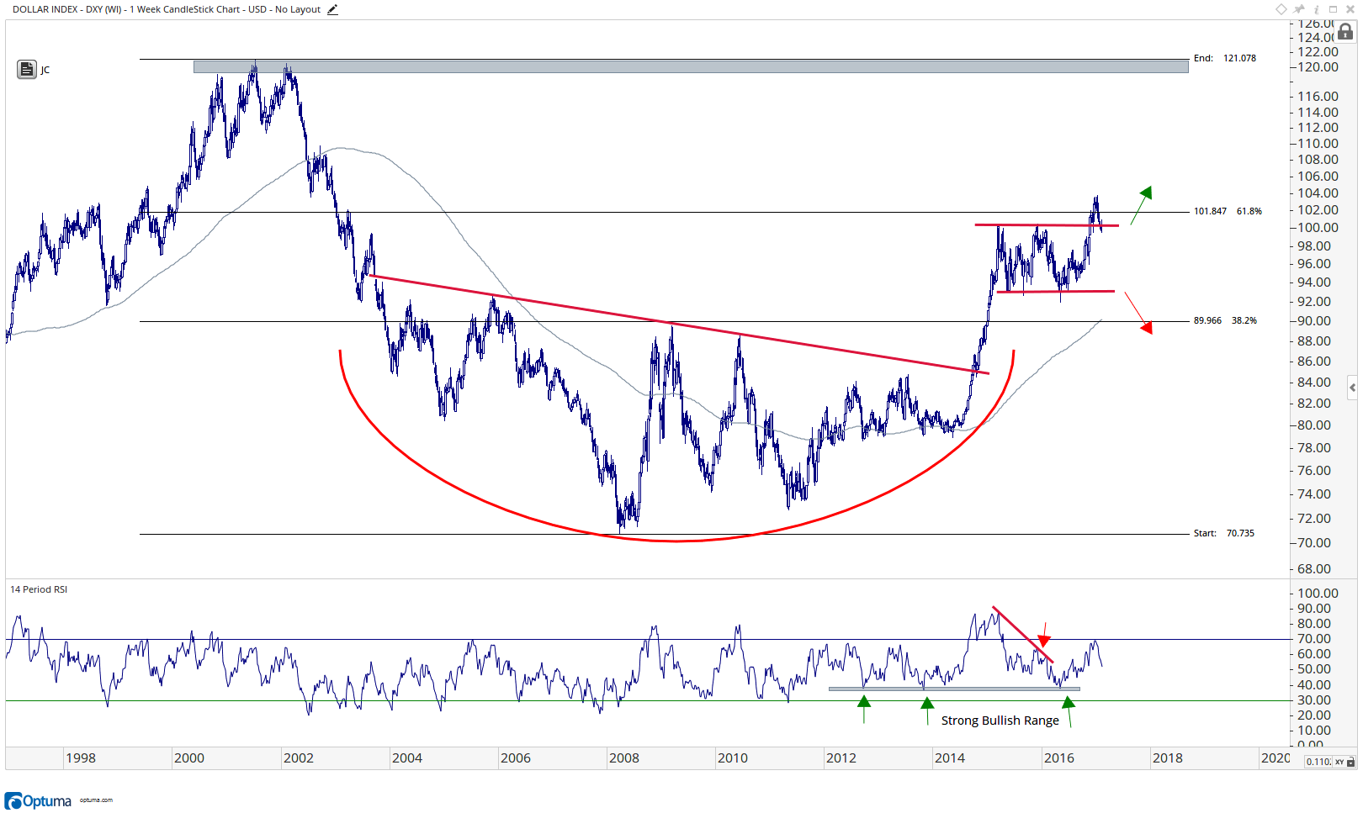Click the 70.00 value on RSI scale

[1314, 639]
